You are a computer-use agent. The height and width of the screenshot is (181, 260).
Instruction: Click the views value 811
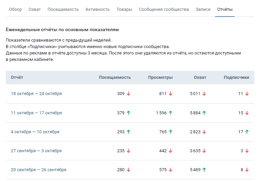click(x=163, y=94)
